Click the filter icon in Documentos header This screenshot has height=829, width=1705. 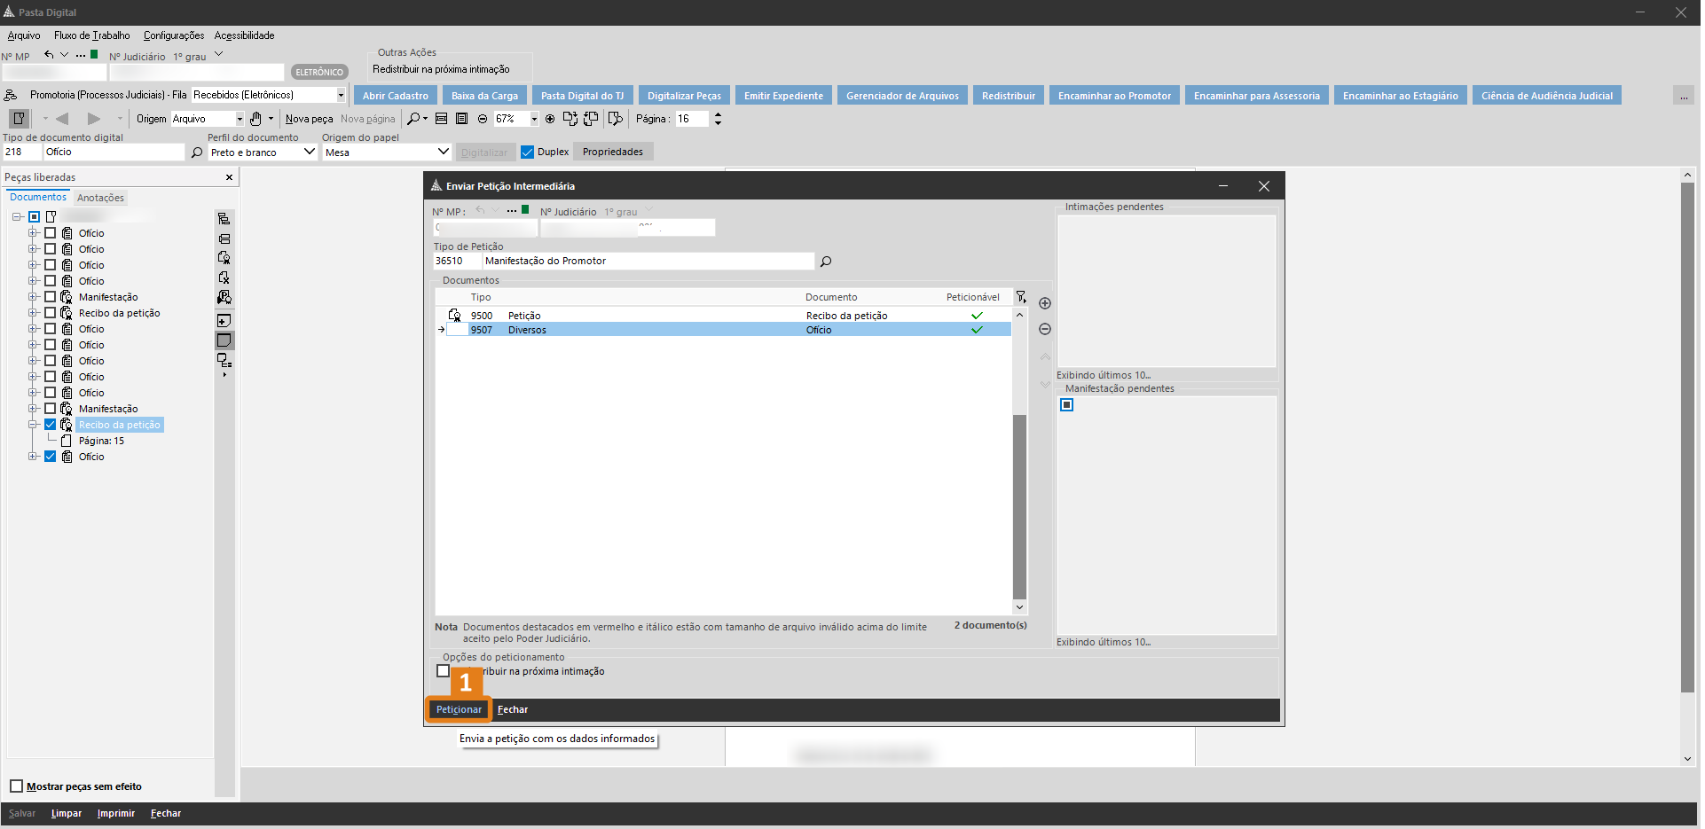[x=1021, y=297]
